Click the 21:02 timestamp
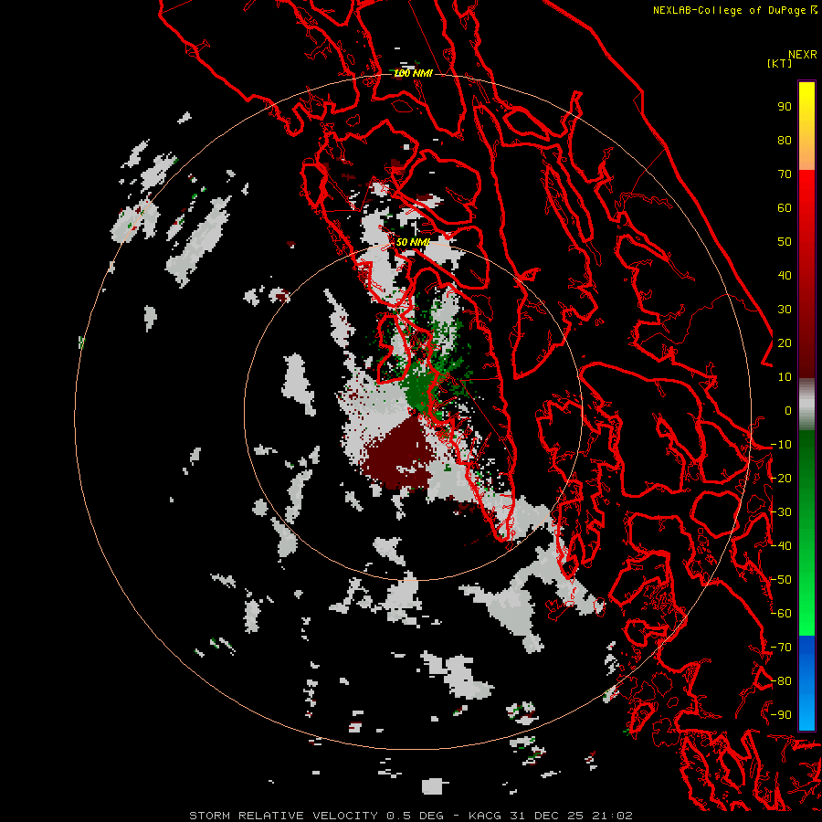Image resolution: width=822 pixels, height=822 pixels. coord(612,816)
